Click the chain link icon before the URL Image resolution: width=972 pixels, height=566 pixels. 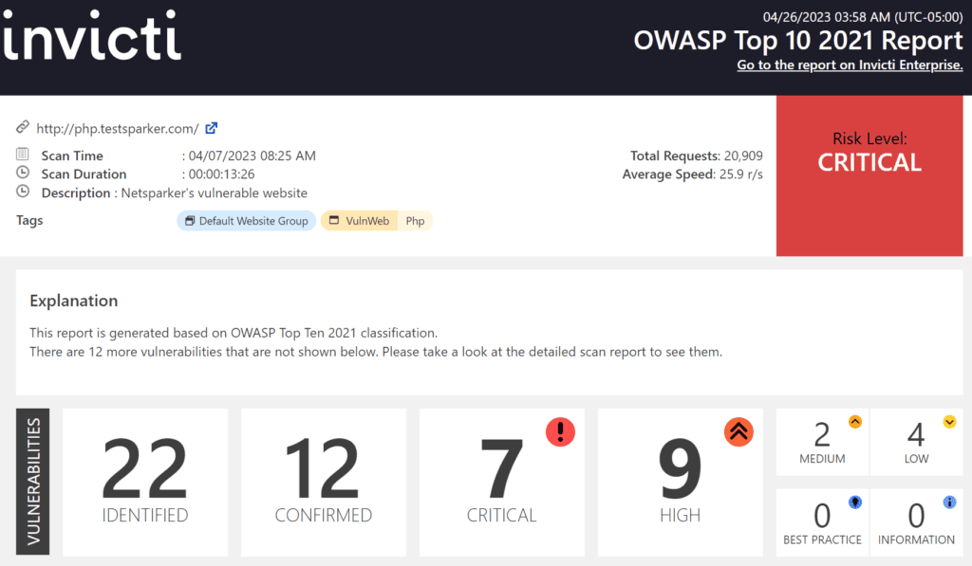23,128
